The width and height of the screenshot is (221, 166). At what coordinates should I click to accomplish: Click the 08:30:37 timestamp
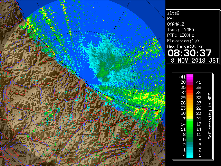[190, 53]
